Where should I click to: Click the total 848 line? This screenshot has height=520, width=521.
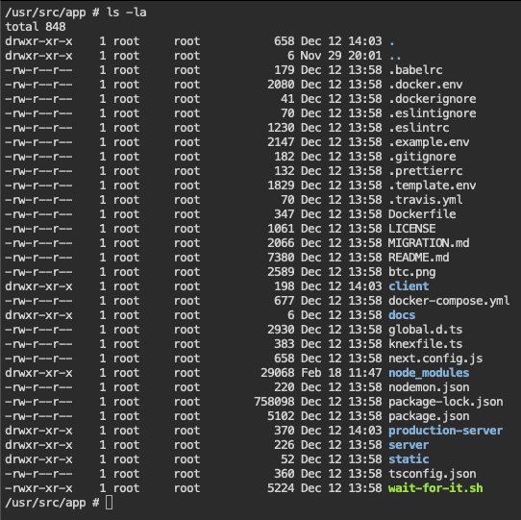pos(36,27)
